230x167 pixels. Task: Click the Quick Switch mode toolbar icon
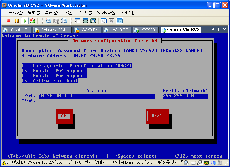pyautogui.click(x=85, y=21)
